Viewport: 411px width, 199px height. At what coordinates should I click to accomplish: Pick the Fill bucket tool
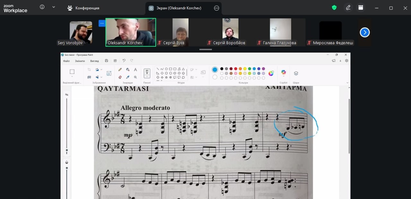click(128, 70)
